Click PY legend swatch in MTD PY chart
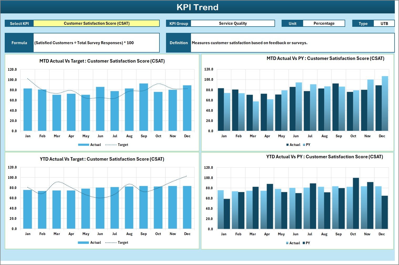 coord(304,145)
